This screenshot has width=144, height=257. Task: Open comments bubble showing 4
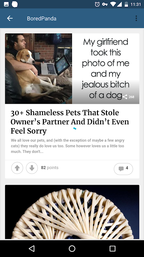click(x=123, y=169)
